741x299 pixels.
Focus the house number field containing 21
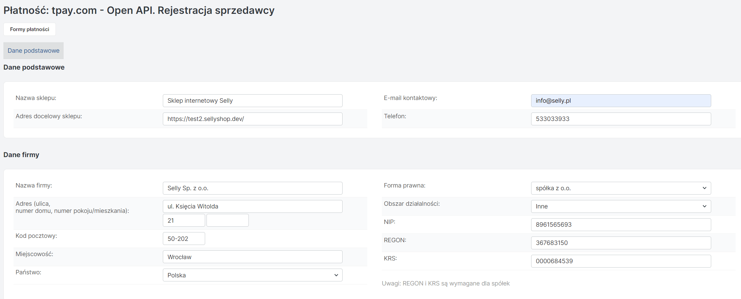pyautogui.click(x=183, y=221)
